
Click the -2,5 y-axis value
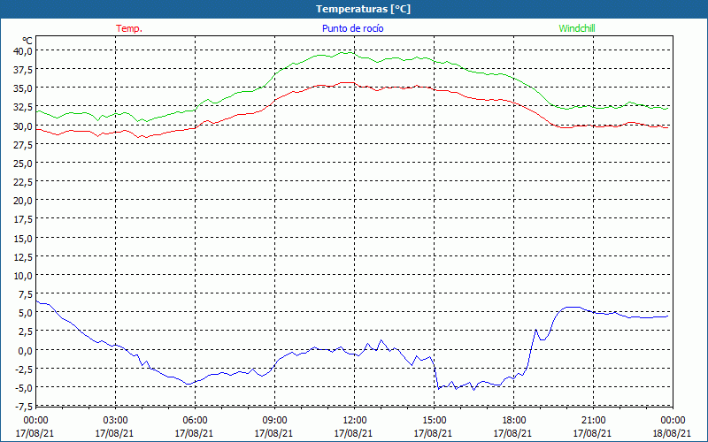24,369
